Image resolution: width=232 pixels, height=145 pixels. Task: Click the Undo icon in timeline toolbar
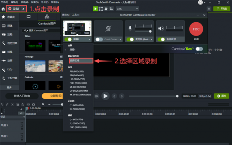[x=2, y=105]
